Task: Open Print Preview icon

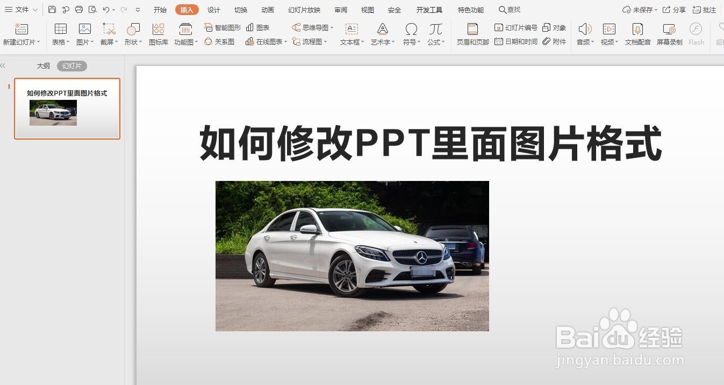Action: (92, 10)
